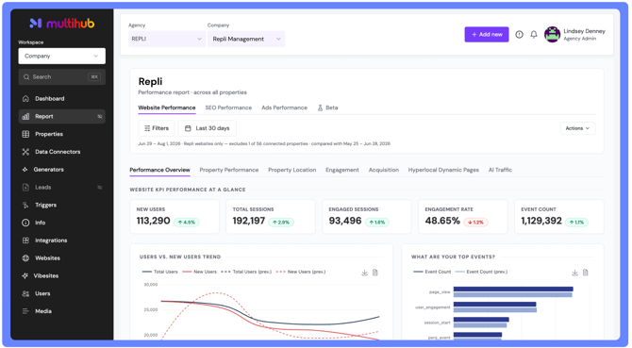
Task: Click the sidebar Search field
Action: tap(61, 77)
